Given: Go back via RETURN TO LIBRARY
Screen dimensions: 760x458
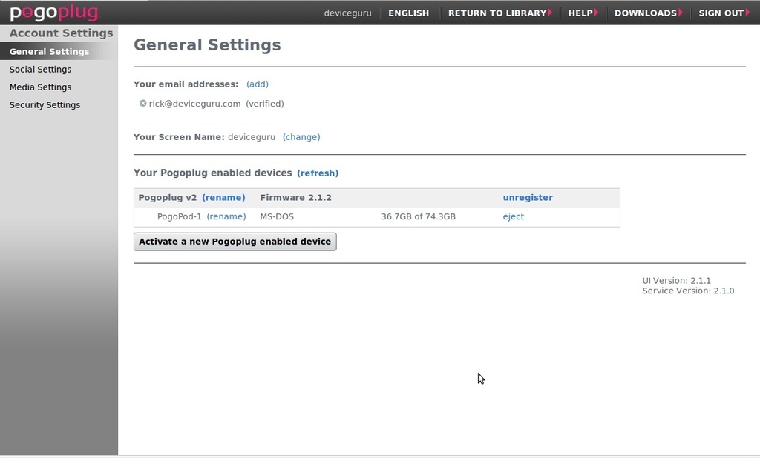Looking at the screenshot, I should (499, 13).
